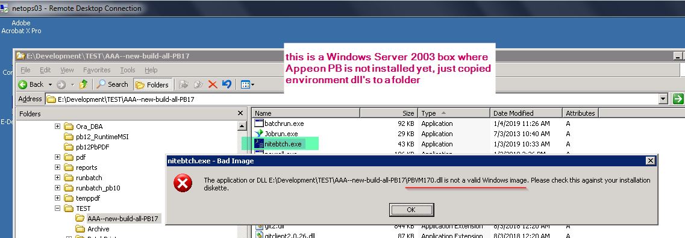Collapse the TEST folder node
The image size is (685, 238).
pos(57,208)
